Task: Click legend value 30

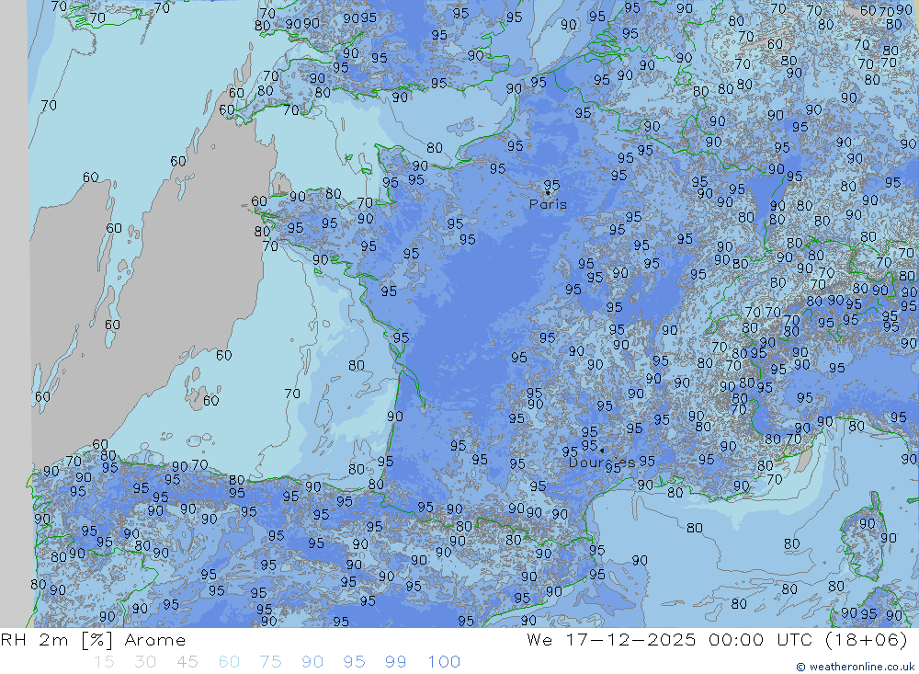Action: (145, 662)
